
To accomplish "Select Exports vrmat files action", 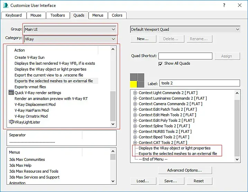I will click(x=30, y=87).
